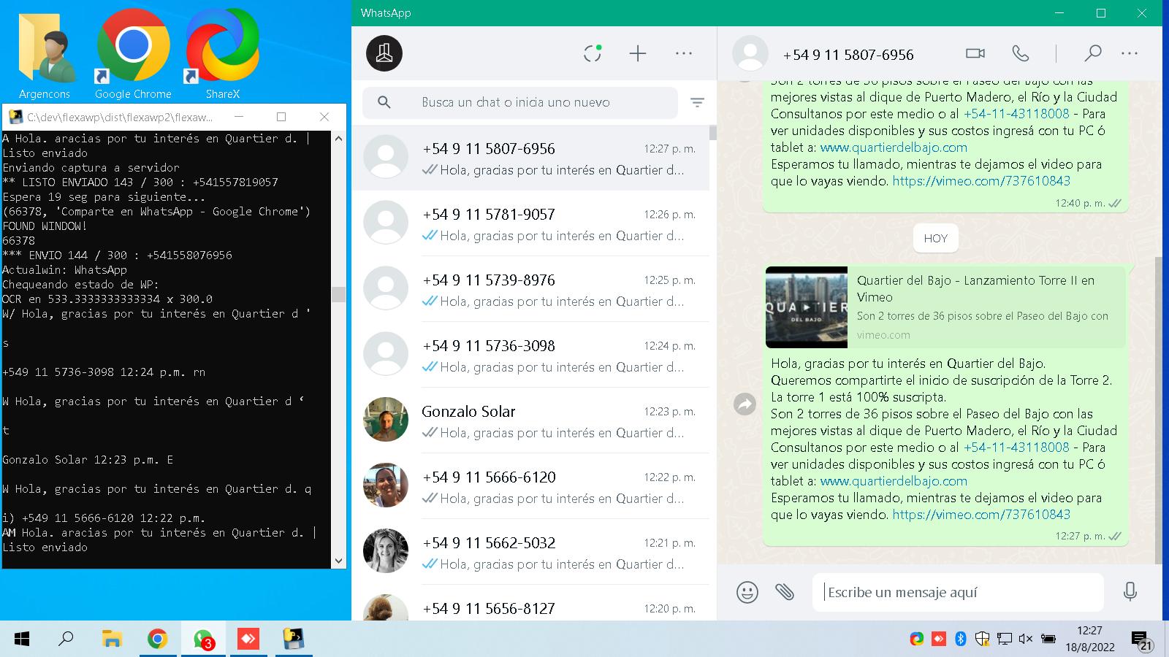The width and height of the screenshot is (1169, 657).
Task: Search within the open conversation
Action: coord(1092,53)
